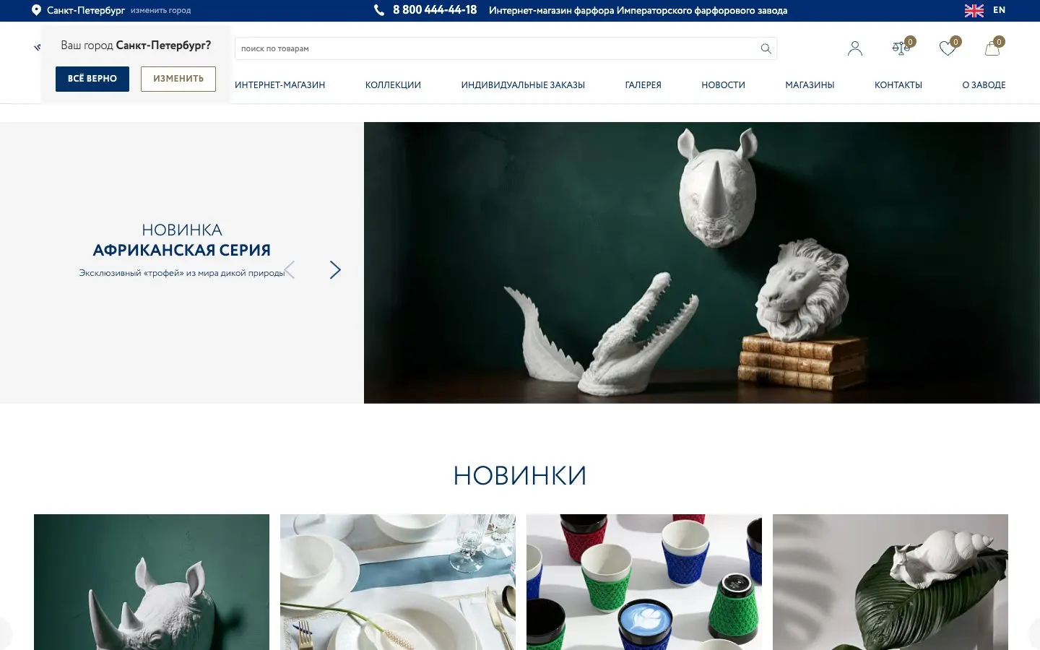Open the snail on leaf product thumbnail
1040x650 pixels.
pyautogui.click(x=890, y=582)
